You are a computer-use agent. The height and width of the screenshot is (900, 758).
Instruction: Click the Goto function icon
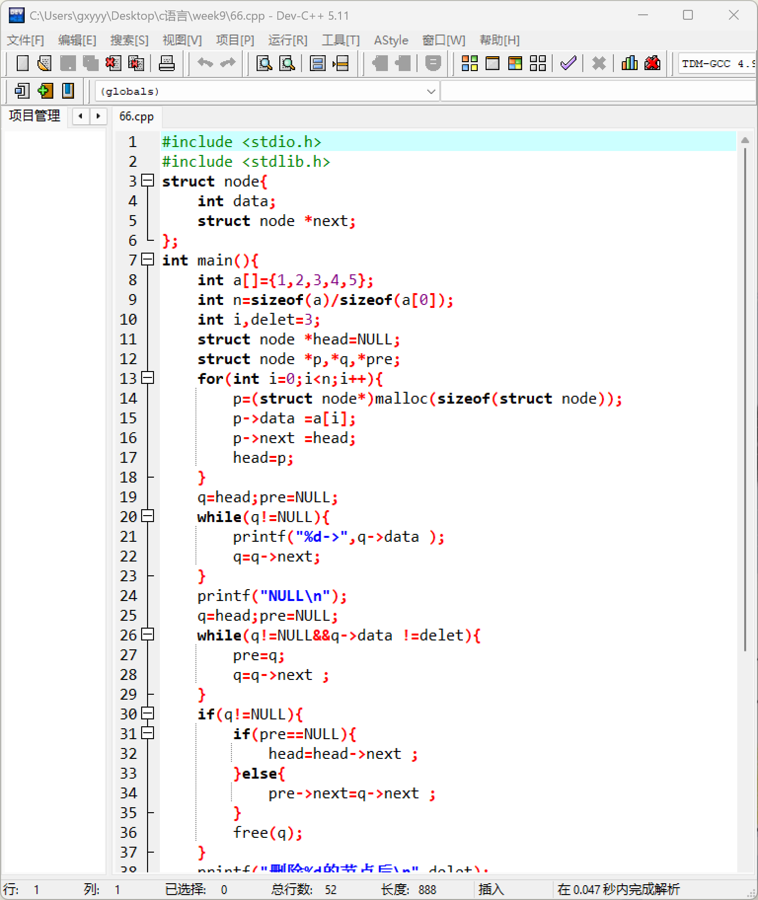pyautogui.click(x=318, y=63)
